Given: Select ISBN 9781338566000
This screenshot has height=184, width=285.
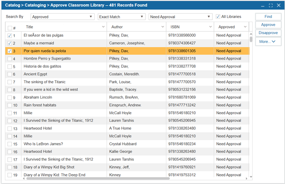Looking at the screenshot, I should click(182, 35).
